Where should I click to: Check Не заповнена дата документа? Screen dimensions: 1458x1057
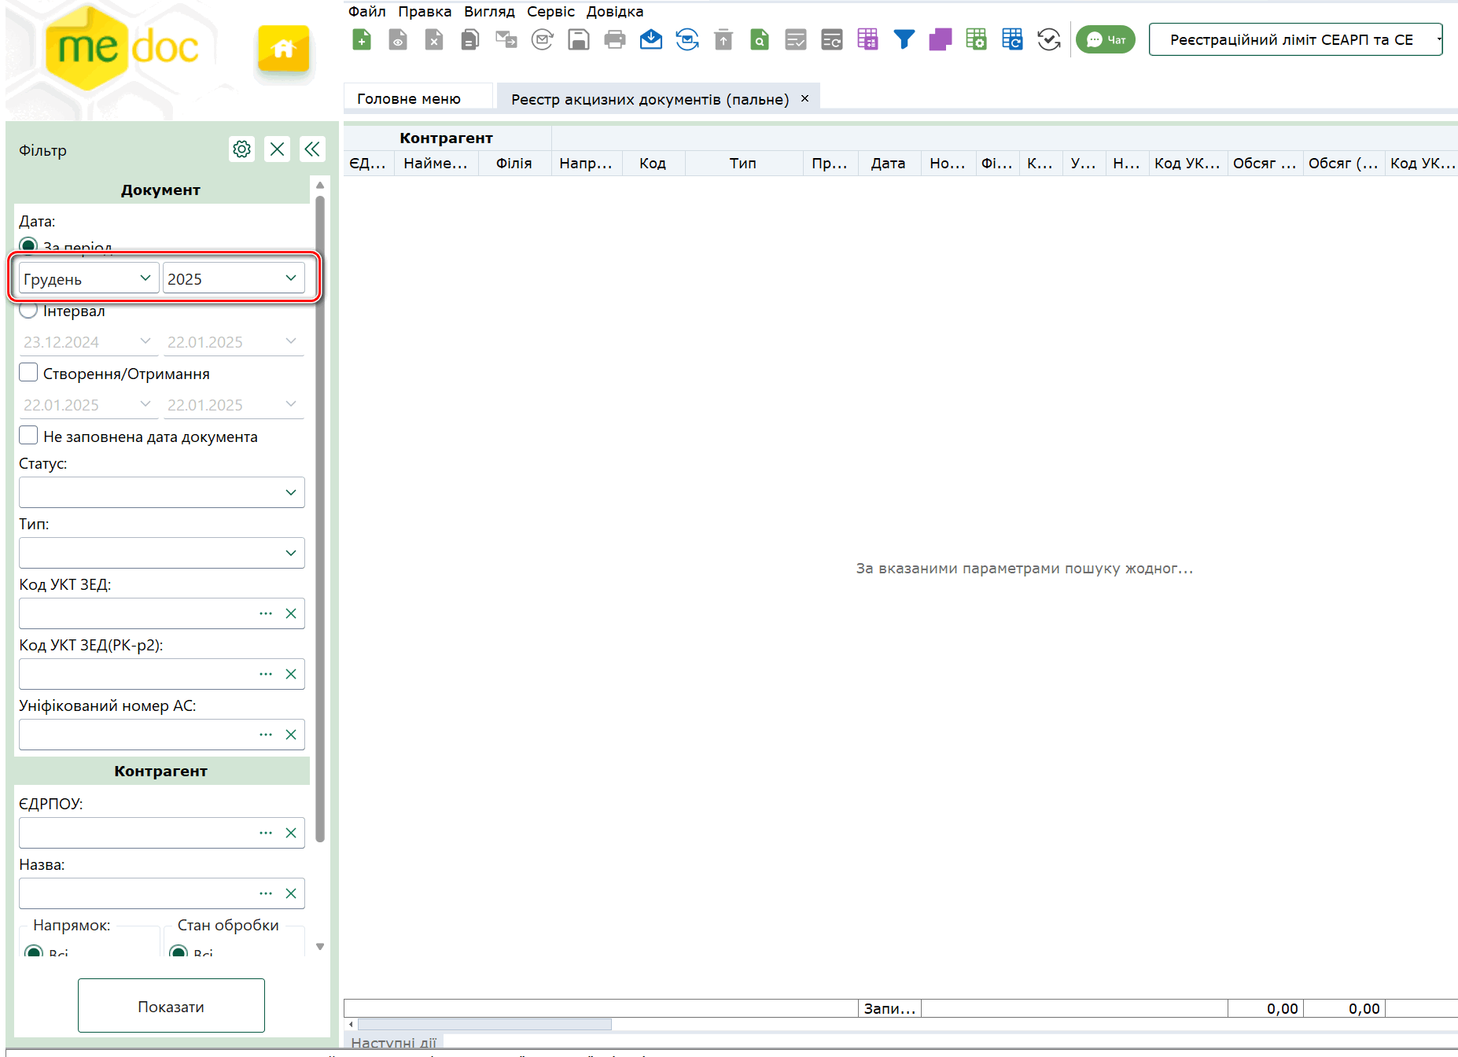click(28, 436)
